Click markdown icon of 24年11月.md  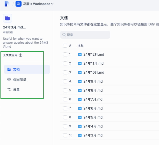[80, 63]
